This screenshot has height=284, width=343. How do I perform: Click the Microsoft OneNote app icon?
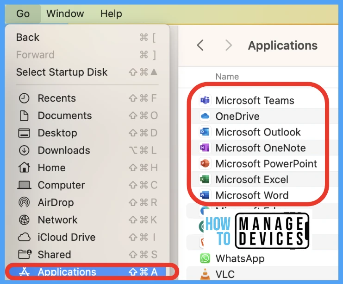205,148
